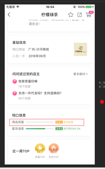View the 55个回答 answers
The height and width of the screenshot is (169, 105).
(x=24, y=98)
